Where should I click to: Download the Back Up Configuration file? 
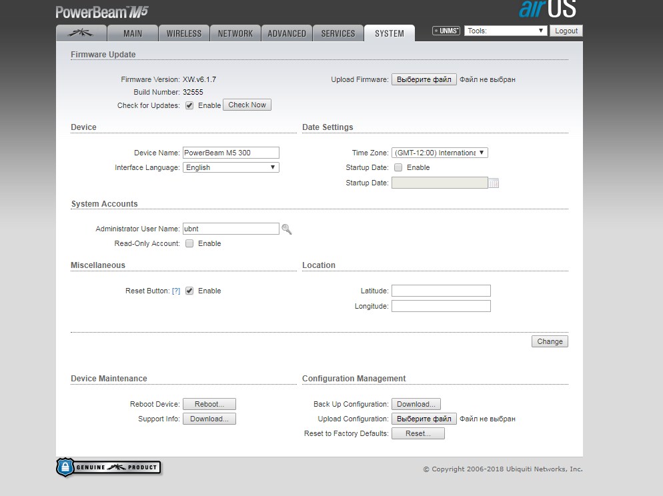[416, 404]
